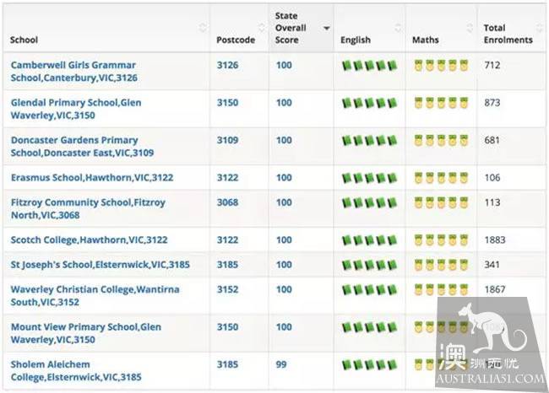Image resolution: width=549 pixels, height=393 pixels.
Task: Click Maths rating icons for Doncaster Gardens Primary
Action: click(441, 140)
